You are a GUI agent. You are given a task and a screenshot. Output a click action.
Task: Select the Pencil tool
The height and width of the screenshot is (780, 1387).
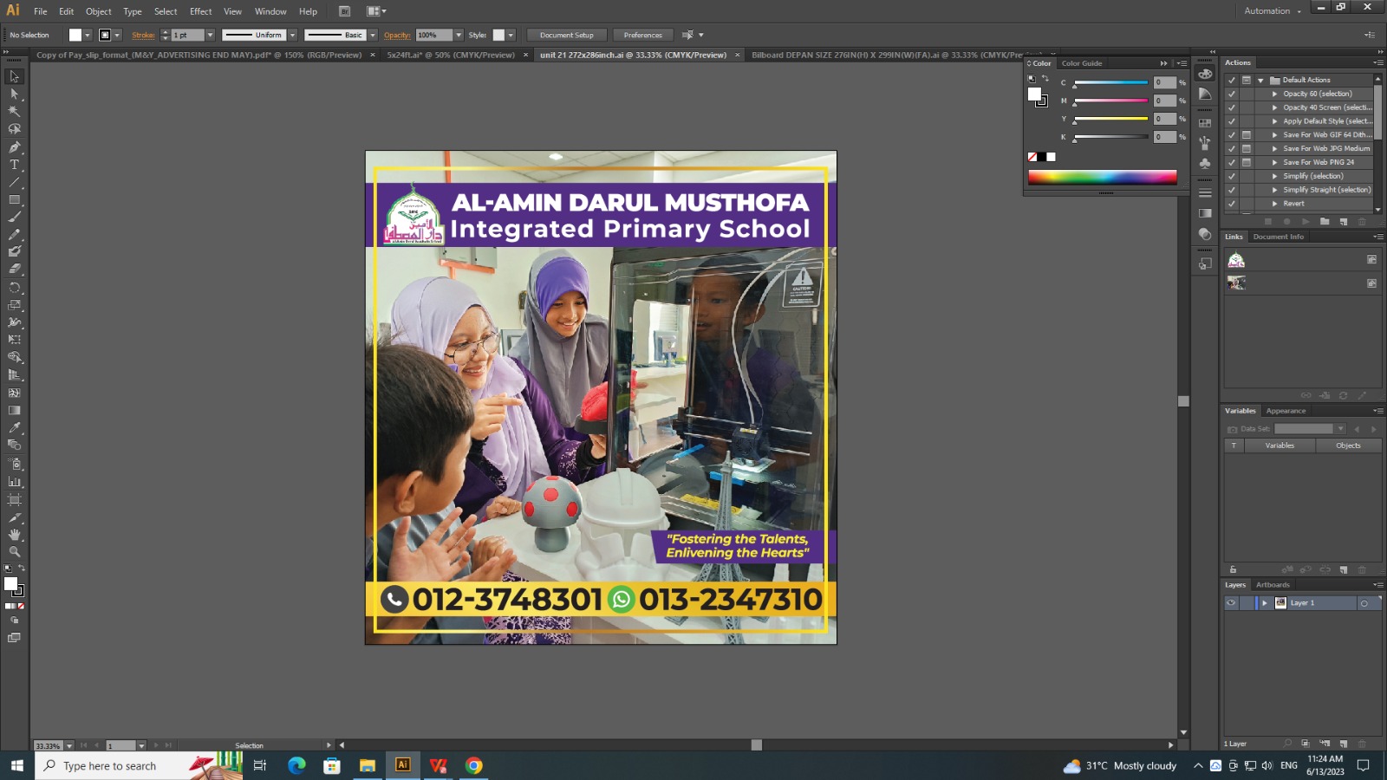coord(14,235)
